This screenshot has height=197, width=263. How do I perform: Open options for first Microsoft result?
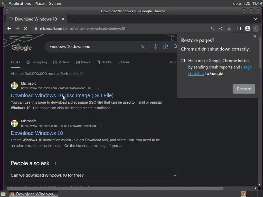pyautogui.click(x=98, y=88)
